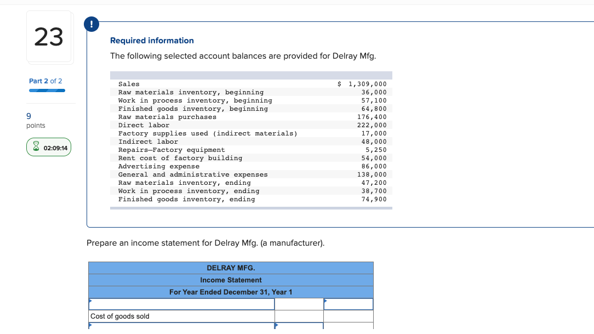Click the Required information heading

152,40
